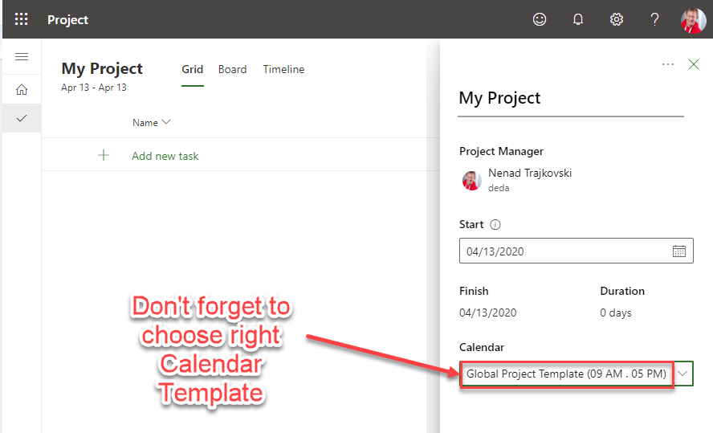Select the checkmark projects sidebar icon
This screenshot has width=713, height=433.
22,118
